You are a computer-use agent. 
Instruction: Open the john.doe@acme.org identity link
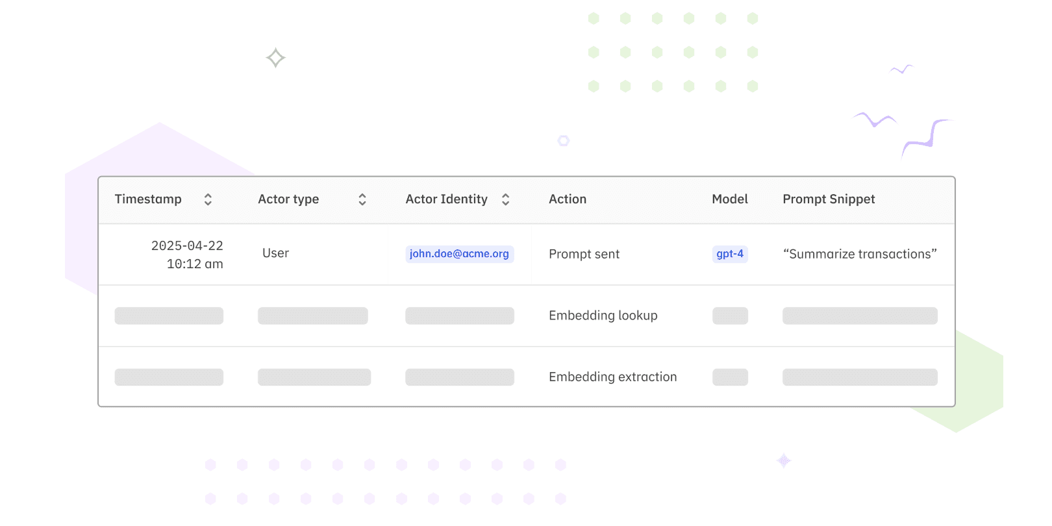pyautogui.click(x=459, y=254)
